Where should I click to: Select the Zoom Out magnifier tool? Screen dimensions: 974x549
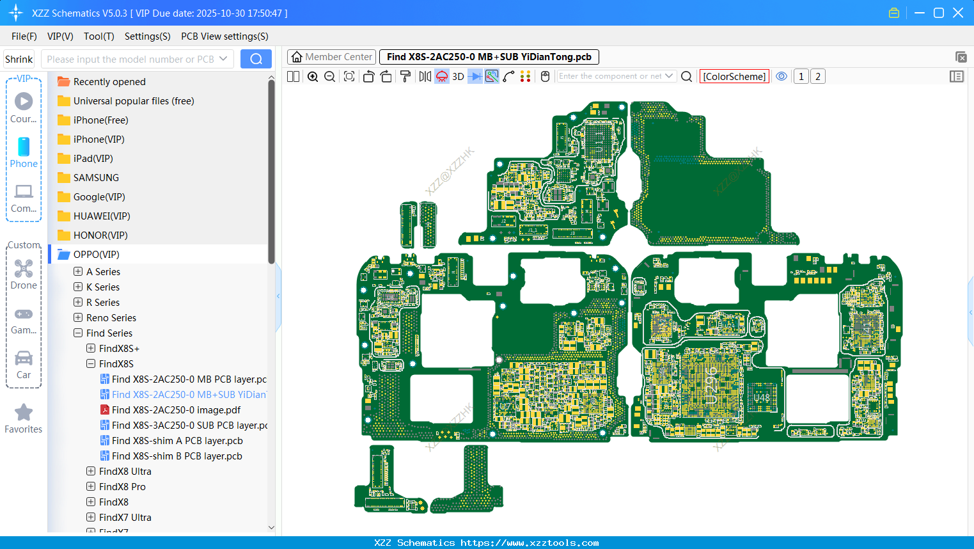[x=329, y=76]
